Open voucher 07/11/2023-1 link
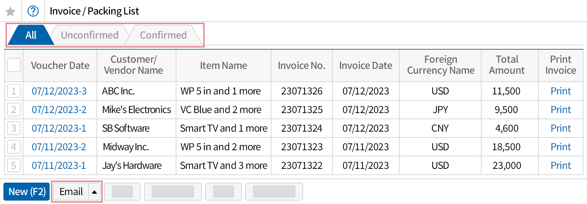Viewport: 587px width, 204px height. pyautogui.click(x=59, y=165)
